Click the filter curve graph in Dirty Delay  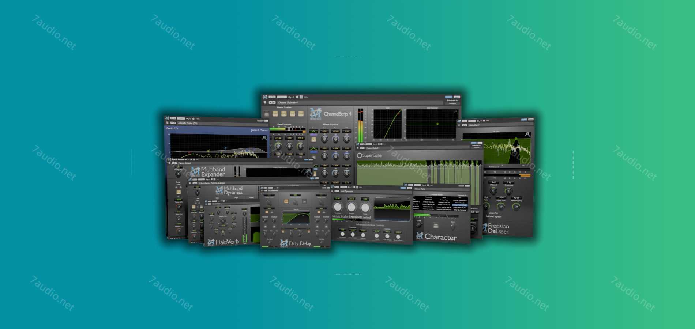pyautogui.click(x=296, y=218)
